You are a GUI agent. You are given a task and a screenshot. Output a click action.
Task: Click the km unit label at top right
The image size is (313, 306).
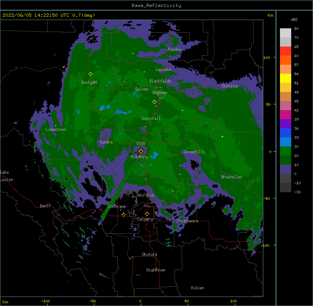click(x=270, y=15)
